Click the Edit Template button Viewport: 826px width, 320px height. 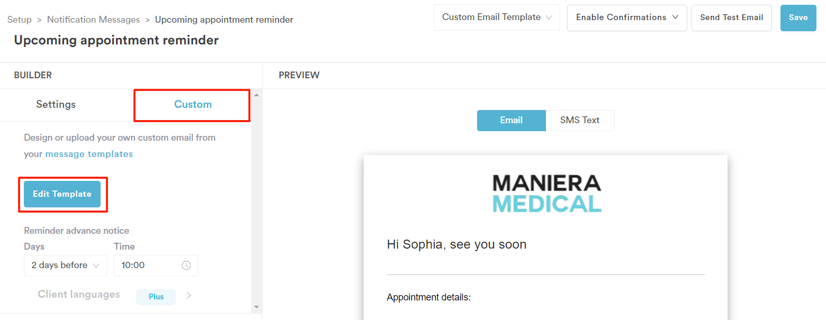coord(62,194)
